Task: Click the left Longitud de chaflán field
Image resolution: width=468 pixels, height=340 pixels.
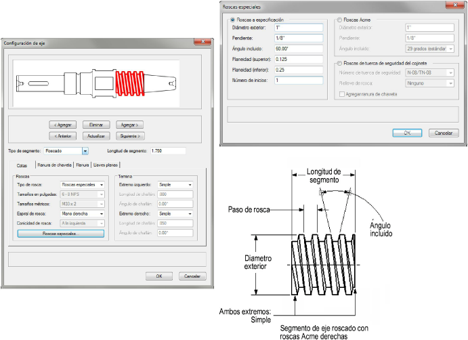Action: (175, 194)
